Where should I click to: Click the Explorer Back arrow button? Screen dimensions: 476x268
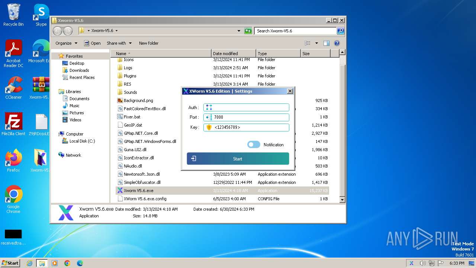pos(58,31)
